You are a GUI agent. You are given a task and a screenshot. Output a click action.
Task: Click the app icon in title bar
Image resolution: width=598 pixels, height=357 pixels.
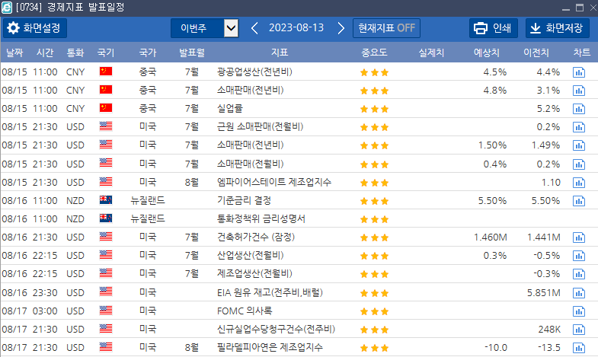pos(7,8)
